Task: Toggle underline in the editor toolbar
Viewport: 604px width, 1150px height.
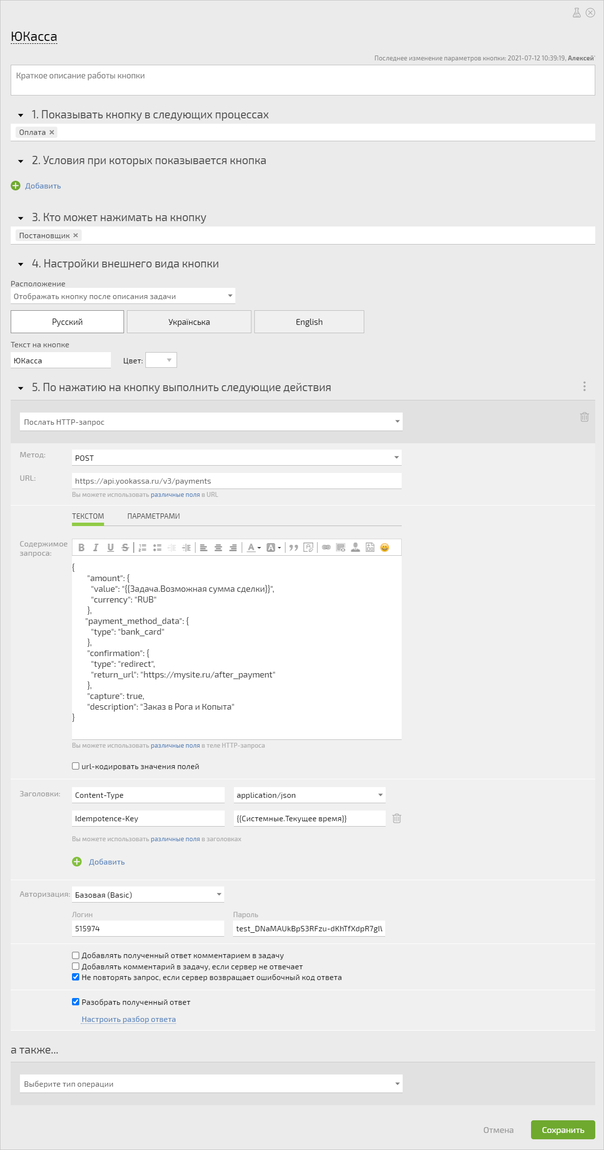Action: click(x=110, y=547)
